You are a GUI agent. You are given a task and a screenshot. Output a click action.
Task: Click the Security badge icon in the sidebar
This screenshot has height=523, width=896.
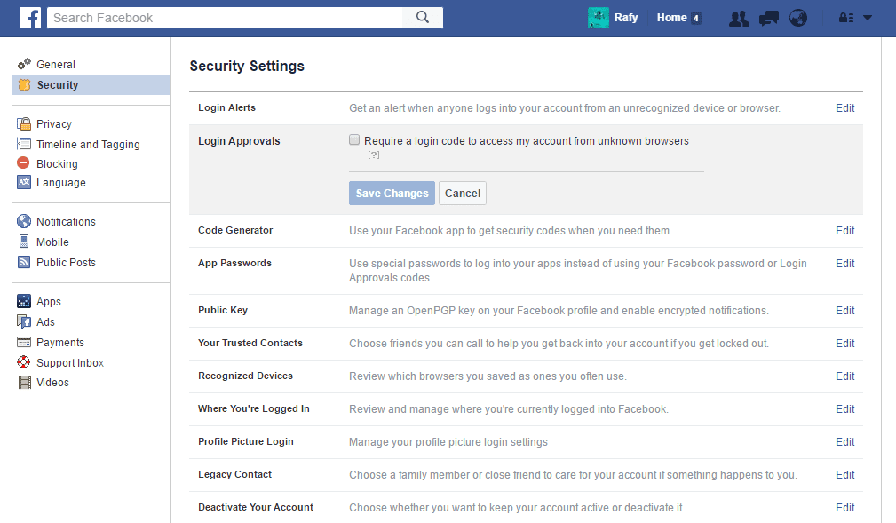coord(25,84)
